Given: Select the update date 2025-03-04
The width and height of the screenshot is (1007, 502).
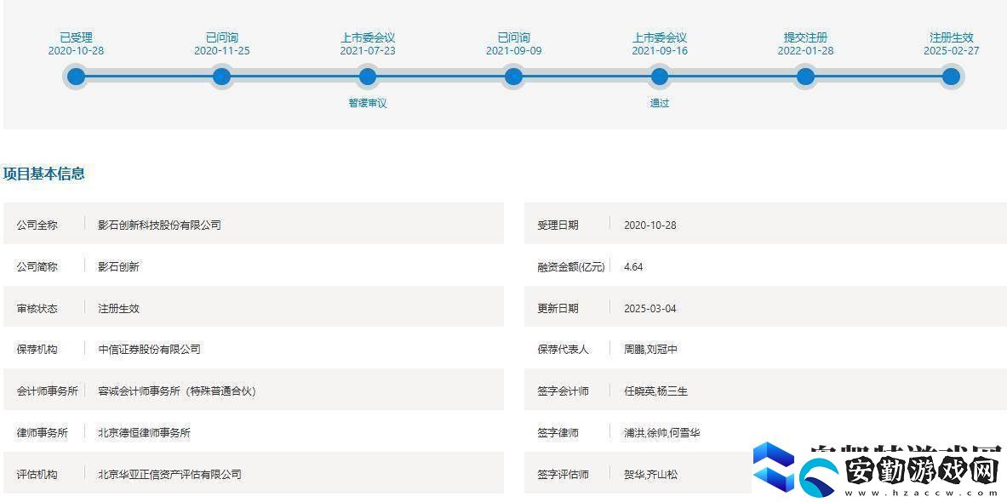Looking at the screenshot, I should 650,308.
